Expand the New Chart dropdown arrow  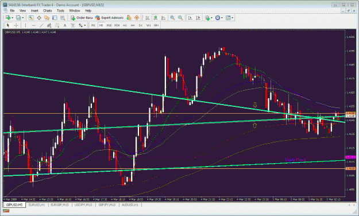(12, 18)
